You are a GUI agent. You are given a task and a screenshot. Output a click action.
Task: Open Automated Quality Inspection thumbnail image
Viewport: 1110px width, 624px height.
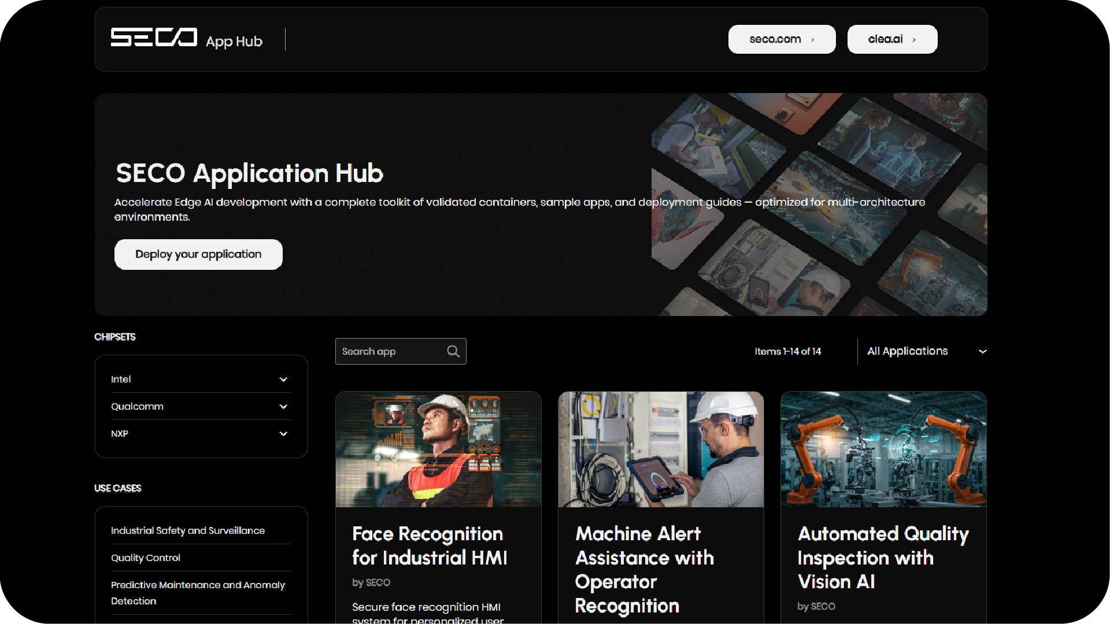(883, 450)
